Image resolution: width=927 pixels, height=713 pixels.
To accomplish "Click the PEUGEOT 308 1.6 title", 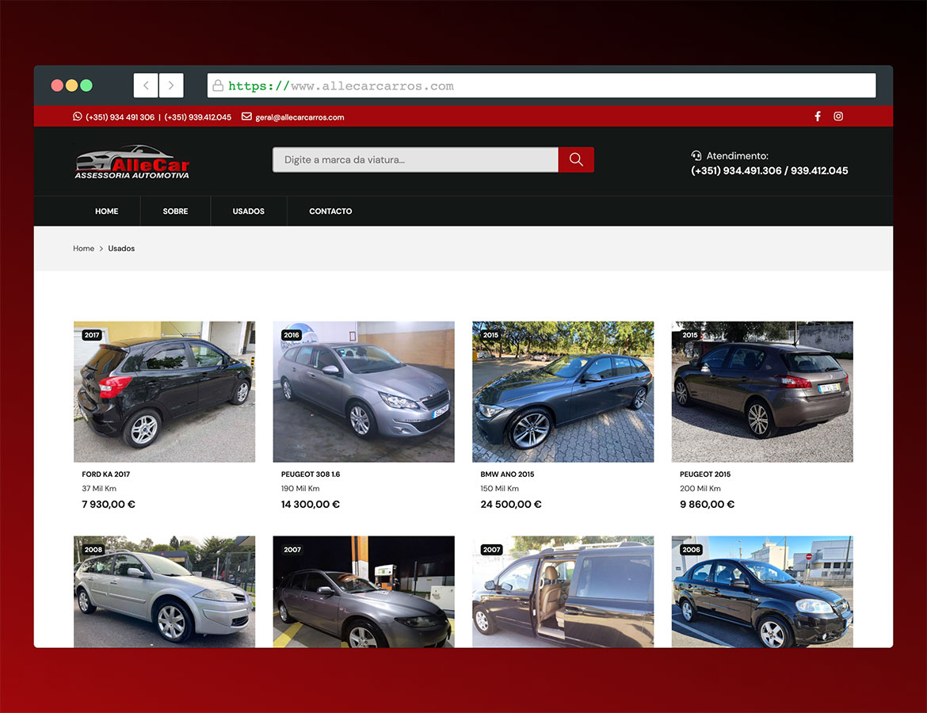I will tap(311, 475).
